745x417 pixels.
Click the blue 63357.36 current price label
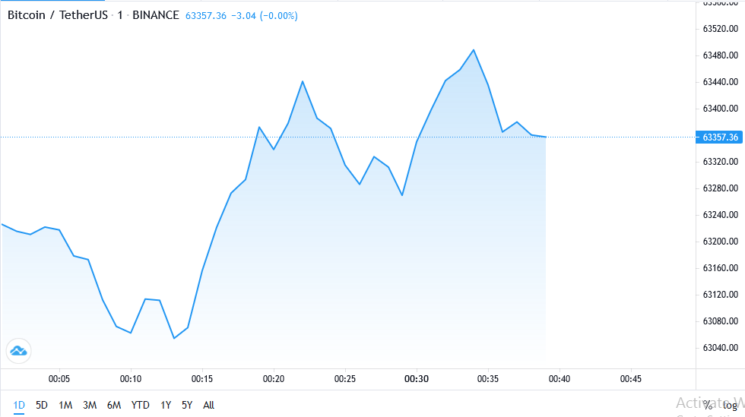[721, 137]
